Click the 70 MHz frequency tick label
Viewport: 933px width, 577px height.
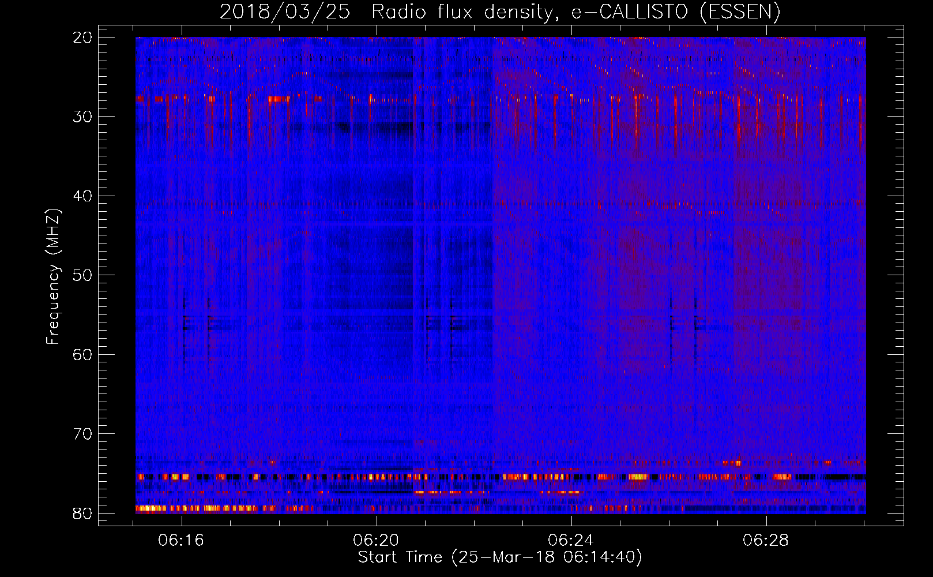(83, 434)
